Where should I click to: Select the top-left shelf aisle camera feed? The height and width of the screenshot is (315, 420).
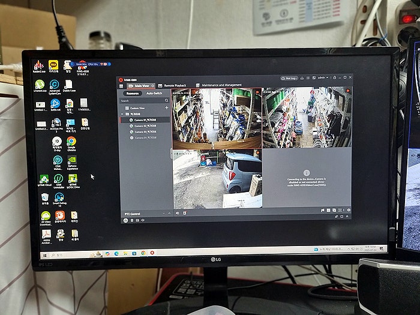click(217, 119)
